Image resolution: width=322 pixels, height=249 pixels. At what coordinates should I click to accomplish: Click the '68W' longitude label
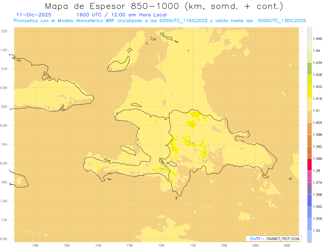tap(287, 246)
